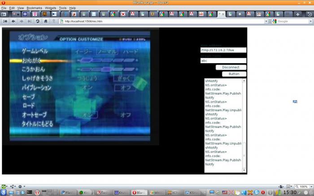Expand the Opera Turbo dropdown arrow

tap(24, 187)
